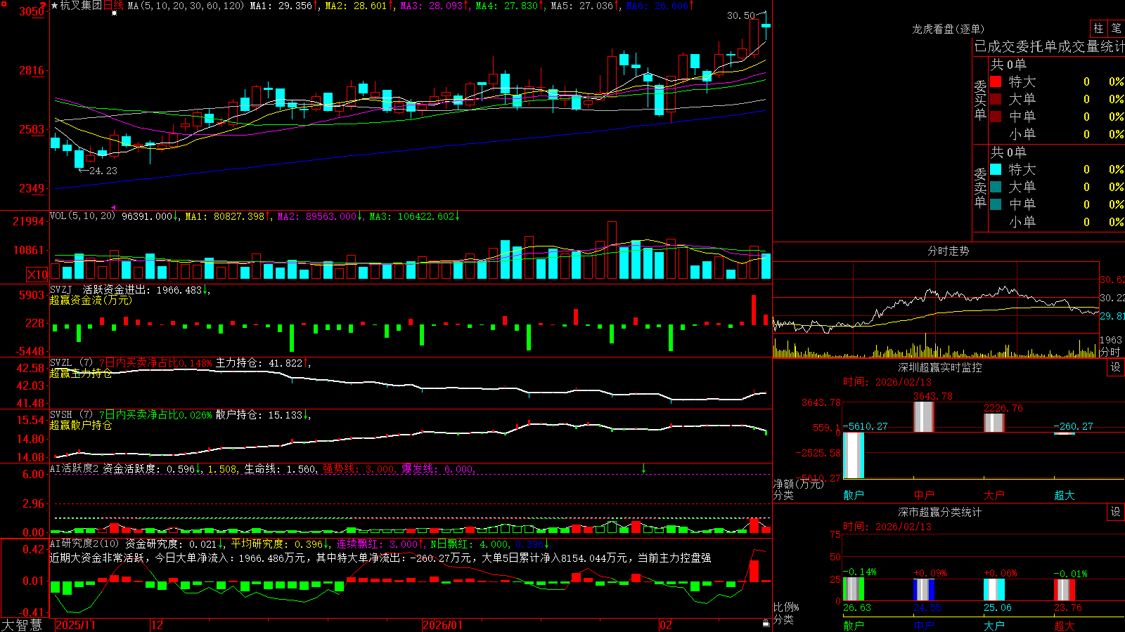
Task: Click the X10 volume scale box
Action: 37,275
